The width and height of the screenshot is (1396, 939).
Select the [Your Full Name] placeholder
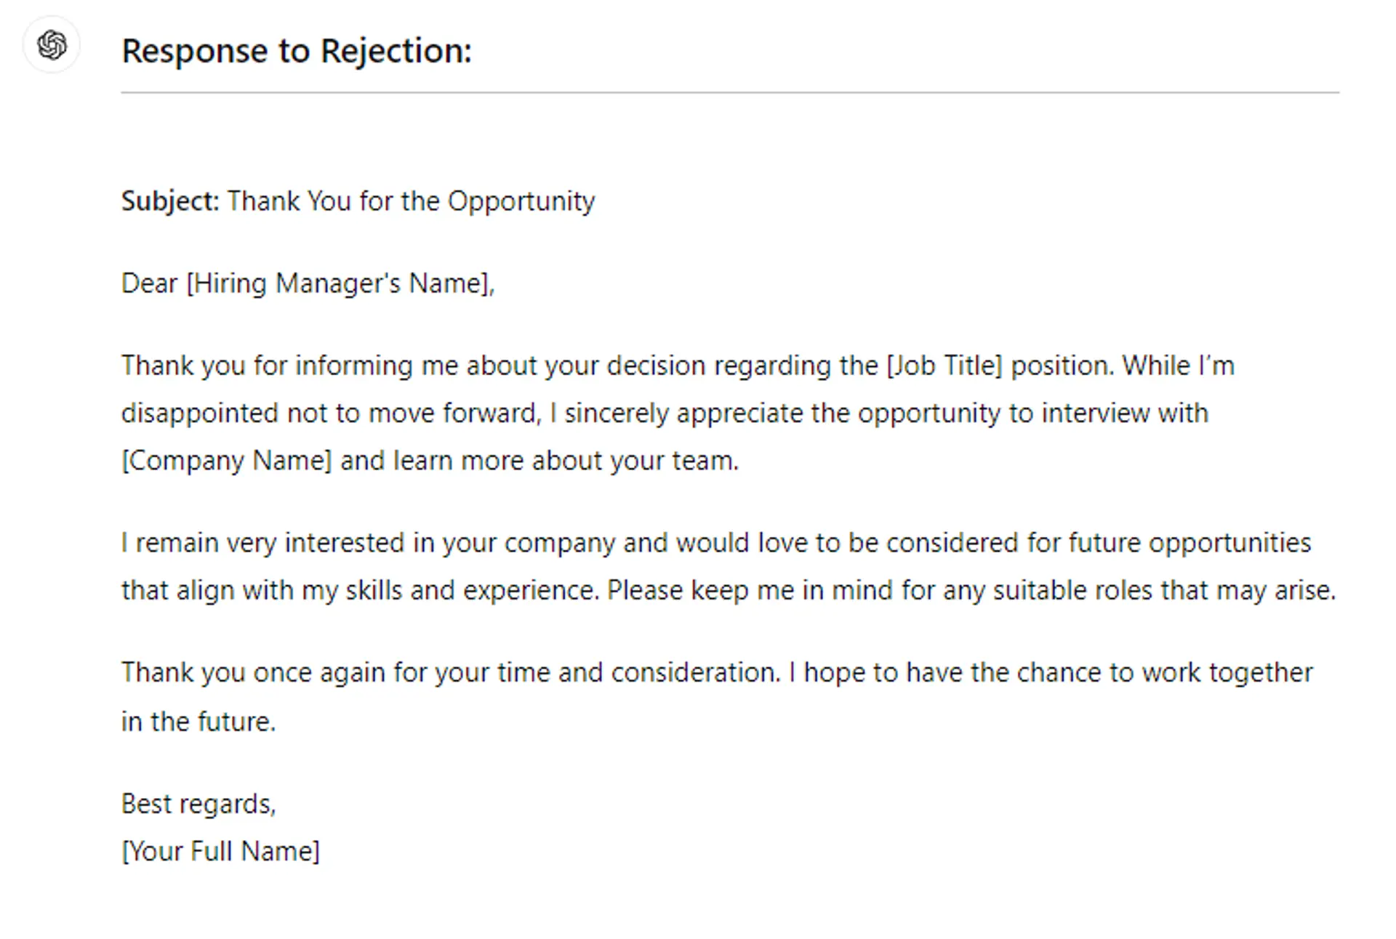click(220, 851)
